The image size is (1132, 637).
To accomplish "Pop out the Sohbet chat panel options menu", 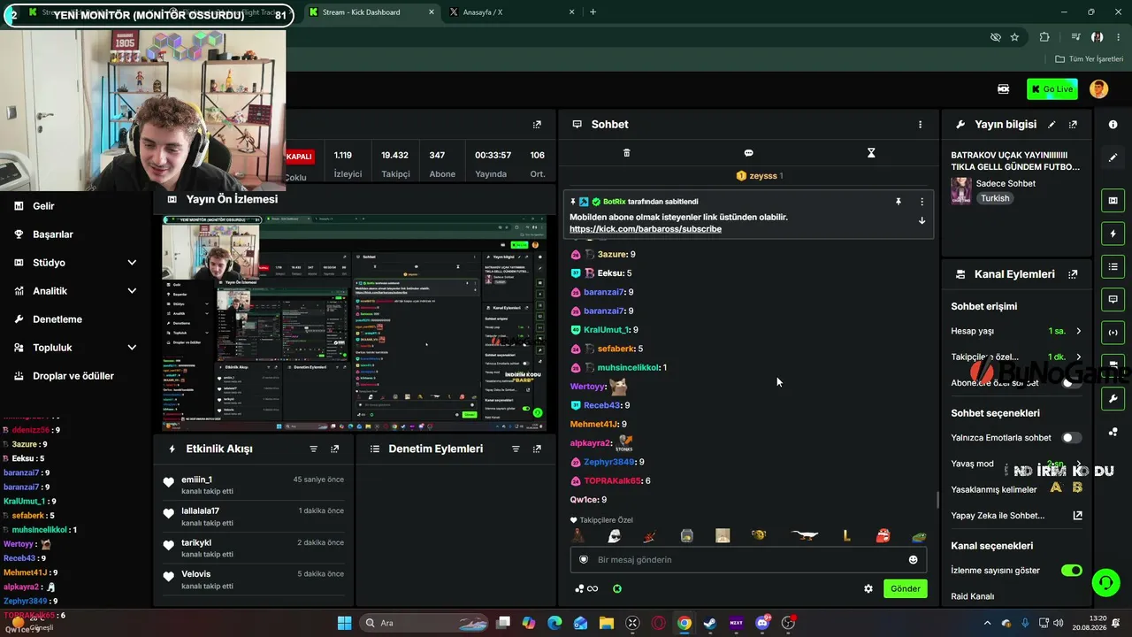I will [x=920, y=125].
